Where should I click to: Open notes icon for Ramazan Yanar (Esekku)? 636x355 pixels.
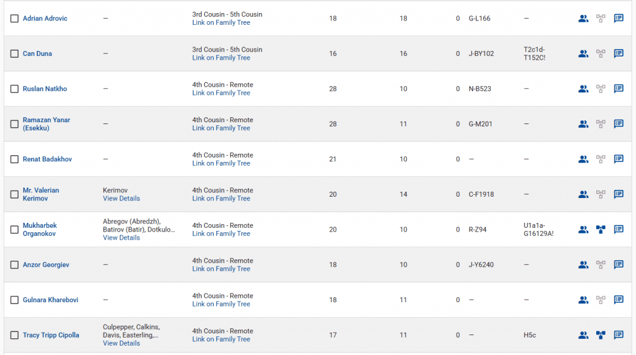tap(619, 124)
